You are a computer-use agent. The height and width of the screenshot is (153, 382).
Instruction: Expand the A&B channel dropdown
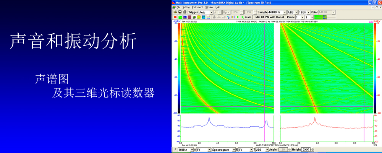296,12
